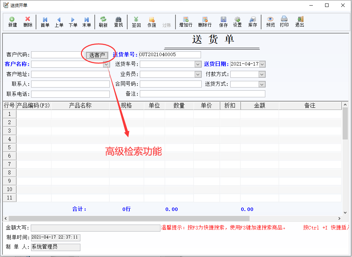Select row number 1 in the grid

point(9,114)
